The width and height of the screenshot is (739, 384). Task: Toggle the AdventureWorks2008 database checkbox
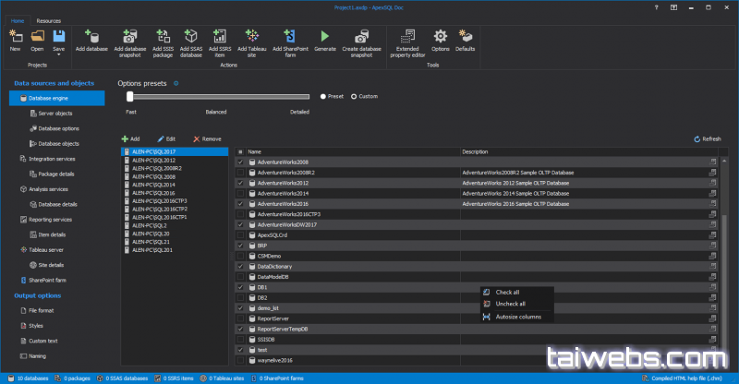click(241, 162)
